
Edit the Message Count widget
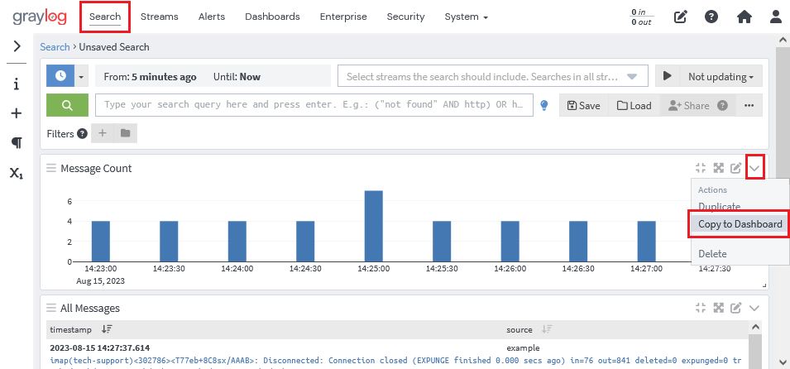(x=736, y=168)
